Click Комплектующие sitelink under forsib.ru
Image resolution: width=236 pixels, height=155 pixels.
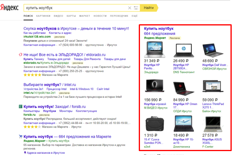point(86,111)
